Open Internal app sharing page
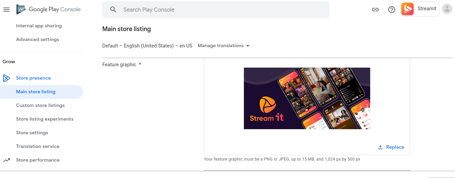 pyautogui.click(x=39, y=26)
